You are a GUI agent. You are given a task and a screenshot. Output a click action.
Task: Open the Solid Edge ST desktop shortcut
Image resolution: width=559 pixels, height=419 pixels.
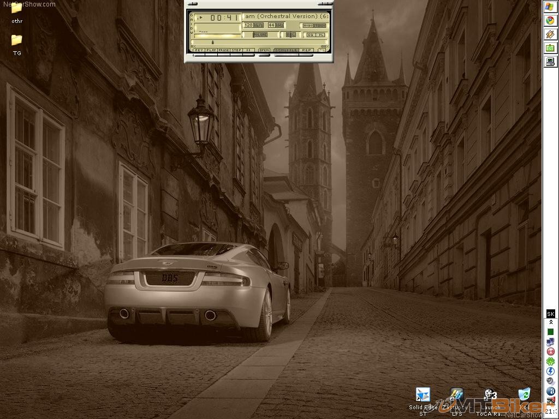[x=423, y=395]
